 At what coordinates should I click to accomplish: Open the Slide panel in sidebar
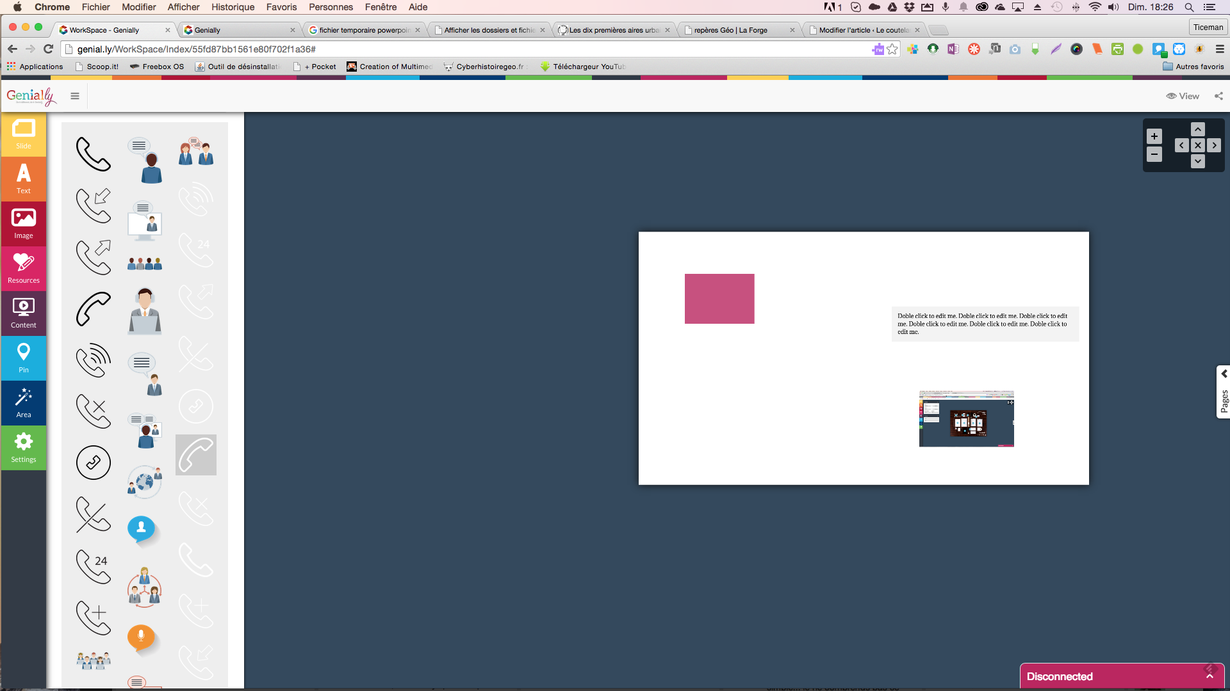24,134
